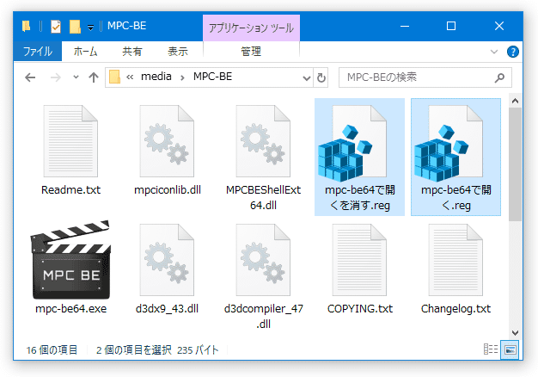538x377 pixels.
Task: Click the COPYING.txt filename label
Action: pos(359,309)
